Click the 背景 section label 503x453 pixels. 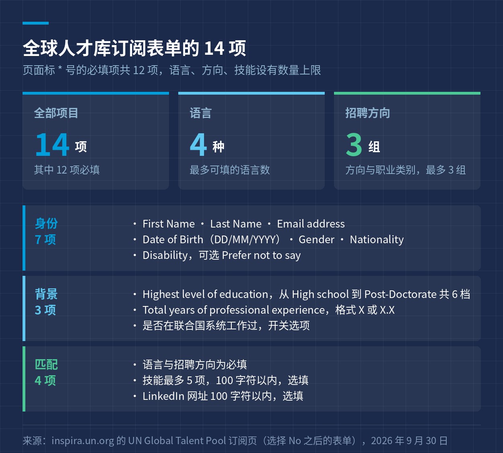(x=46, y=294)
